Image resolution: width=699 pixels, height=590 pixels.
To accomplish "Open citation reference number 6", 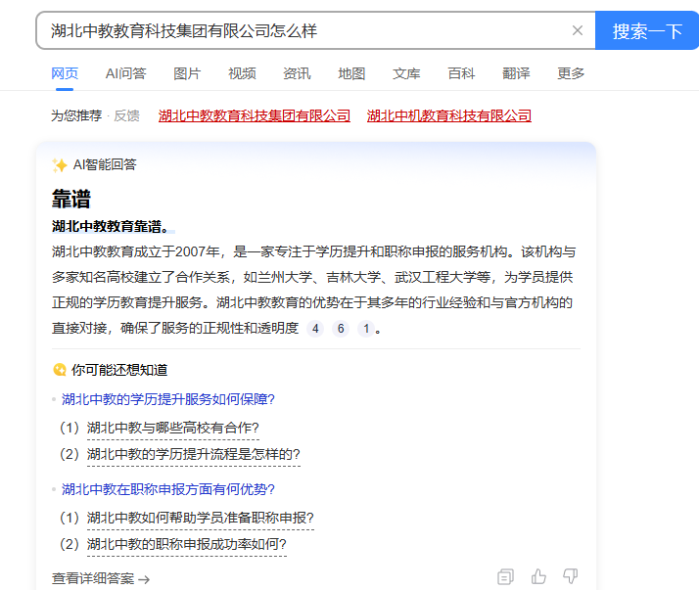I will [341, 329].
